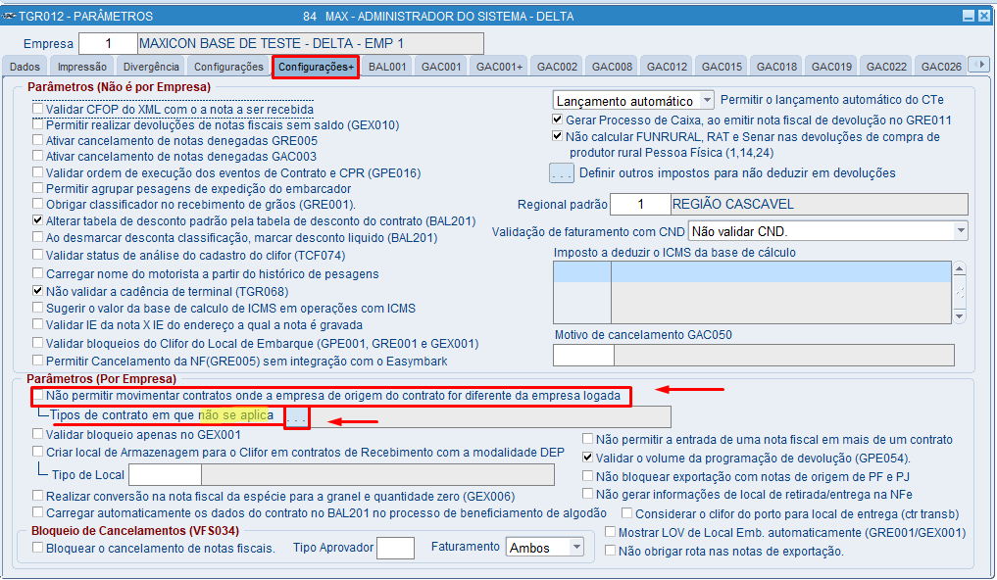Check 'Não permitir movimentar contratos' option
Viewport: 997px width, 580px height.
click(x=38, y=395)
